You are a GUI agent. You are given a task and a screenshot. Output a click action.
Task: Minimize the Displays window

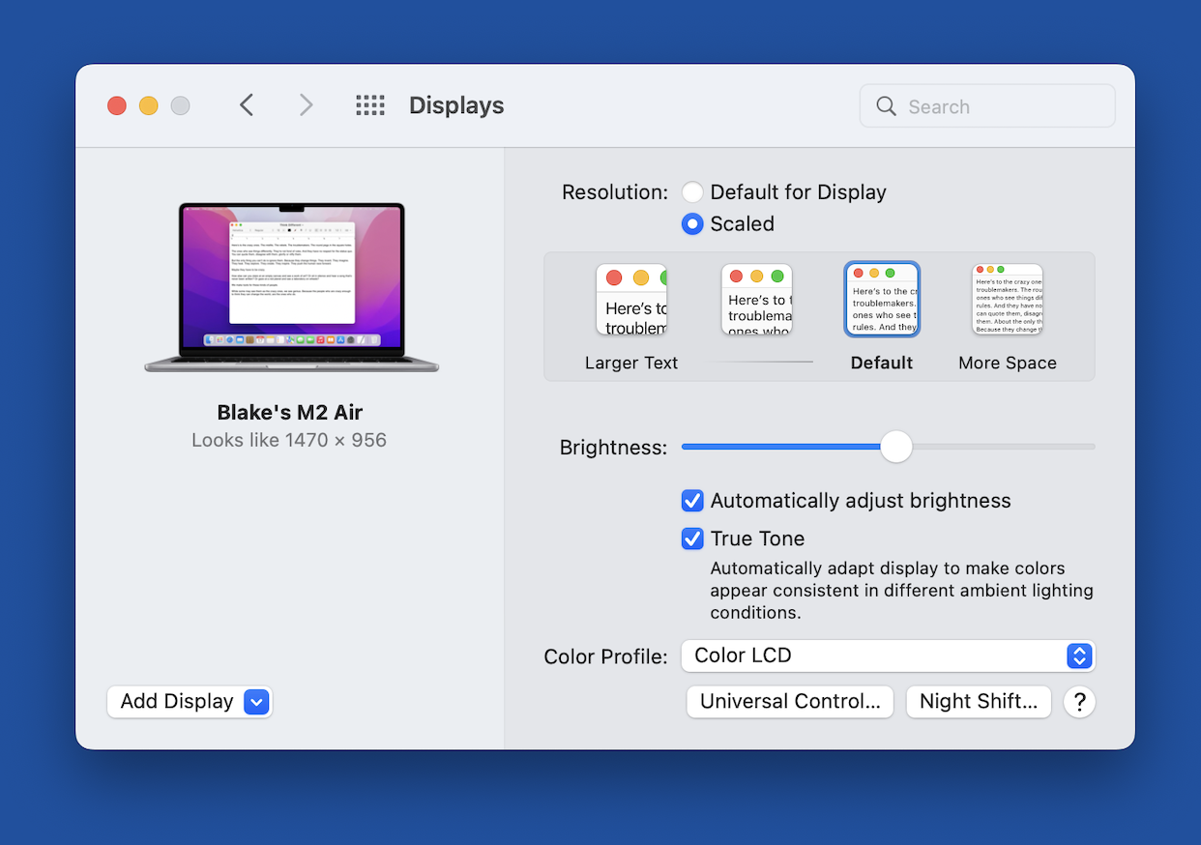pyautogui.click(x=149, y=105)
